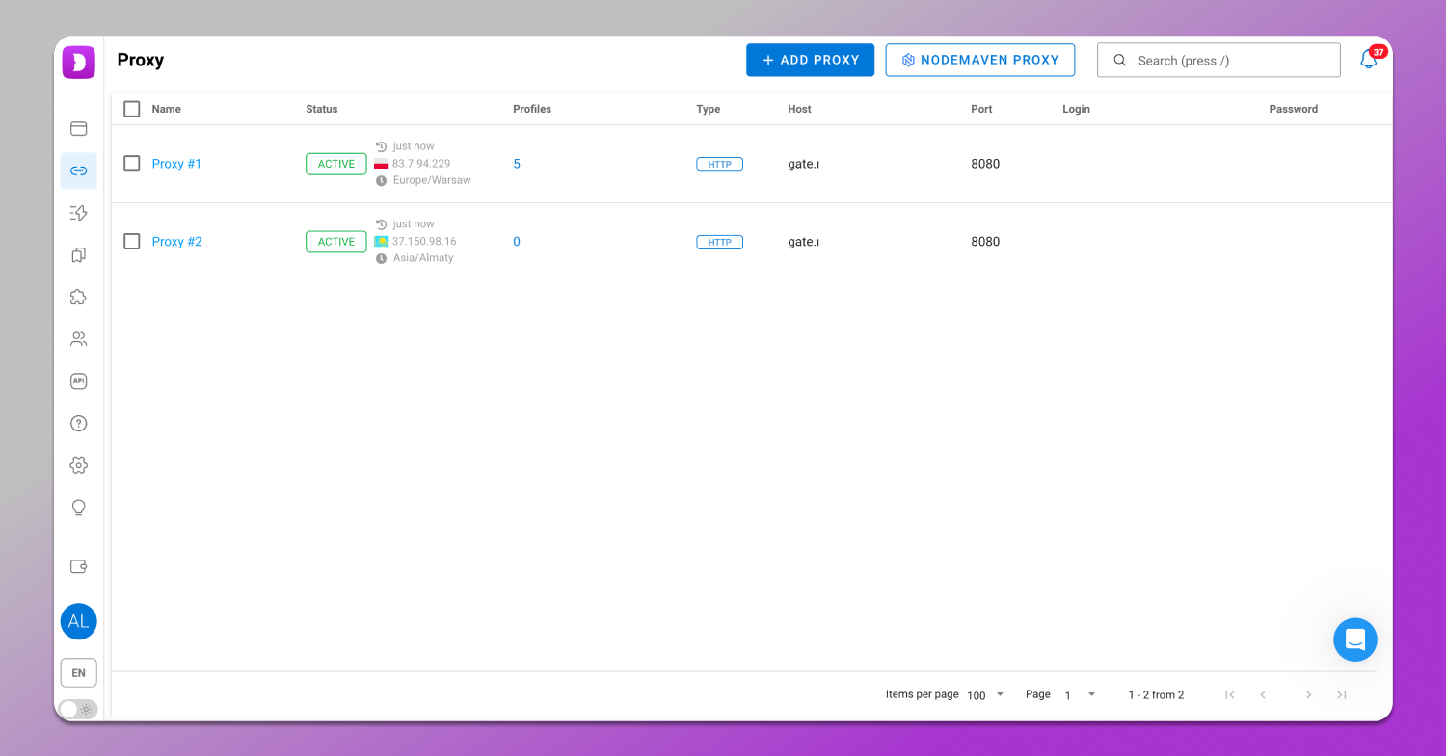Expand the Items per page dropdown
The height and width of the screenshot is (756, 1446).
985,694
